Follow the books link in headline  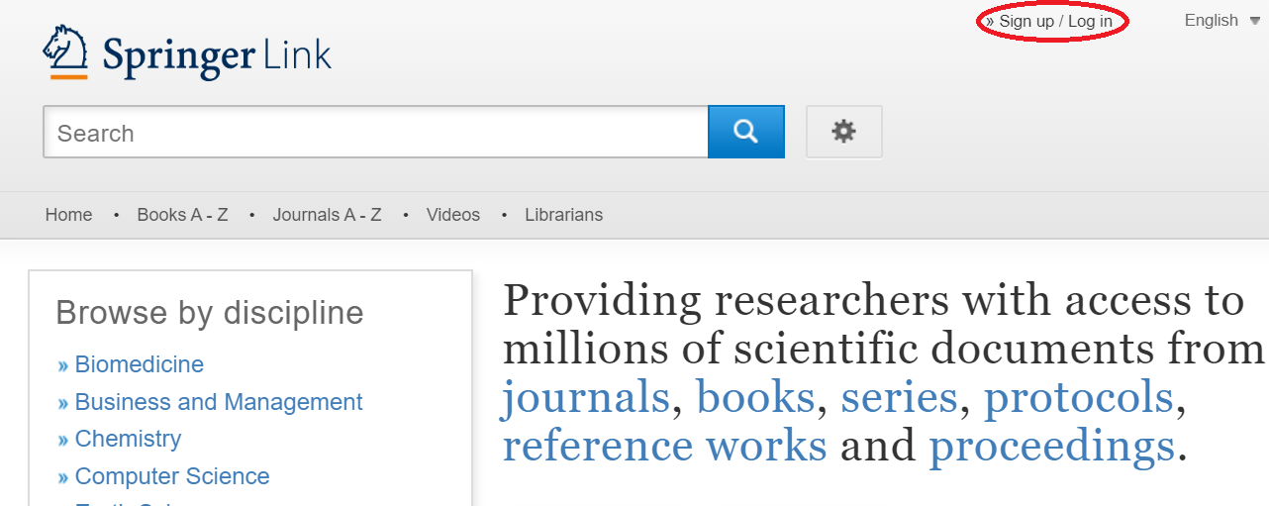click(x=755, y=398)
